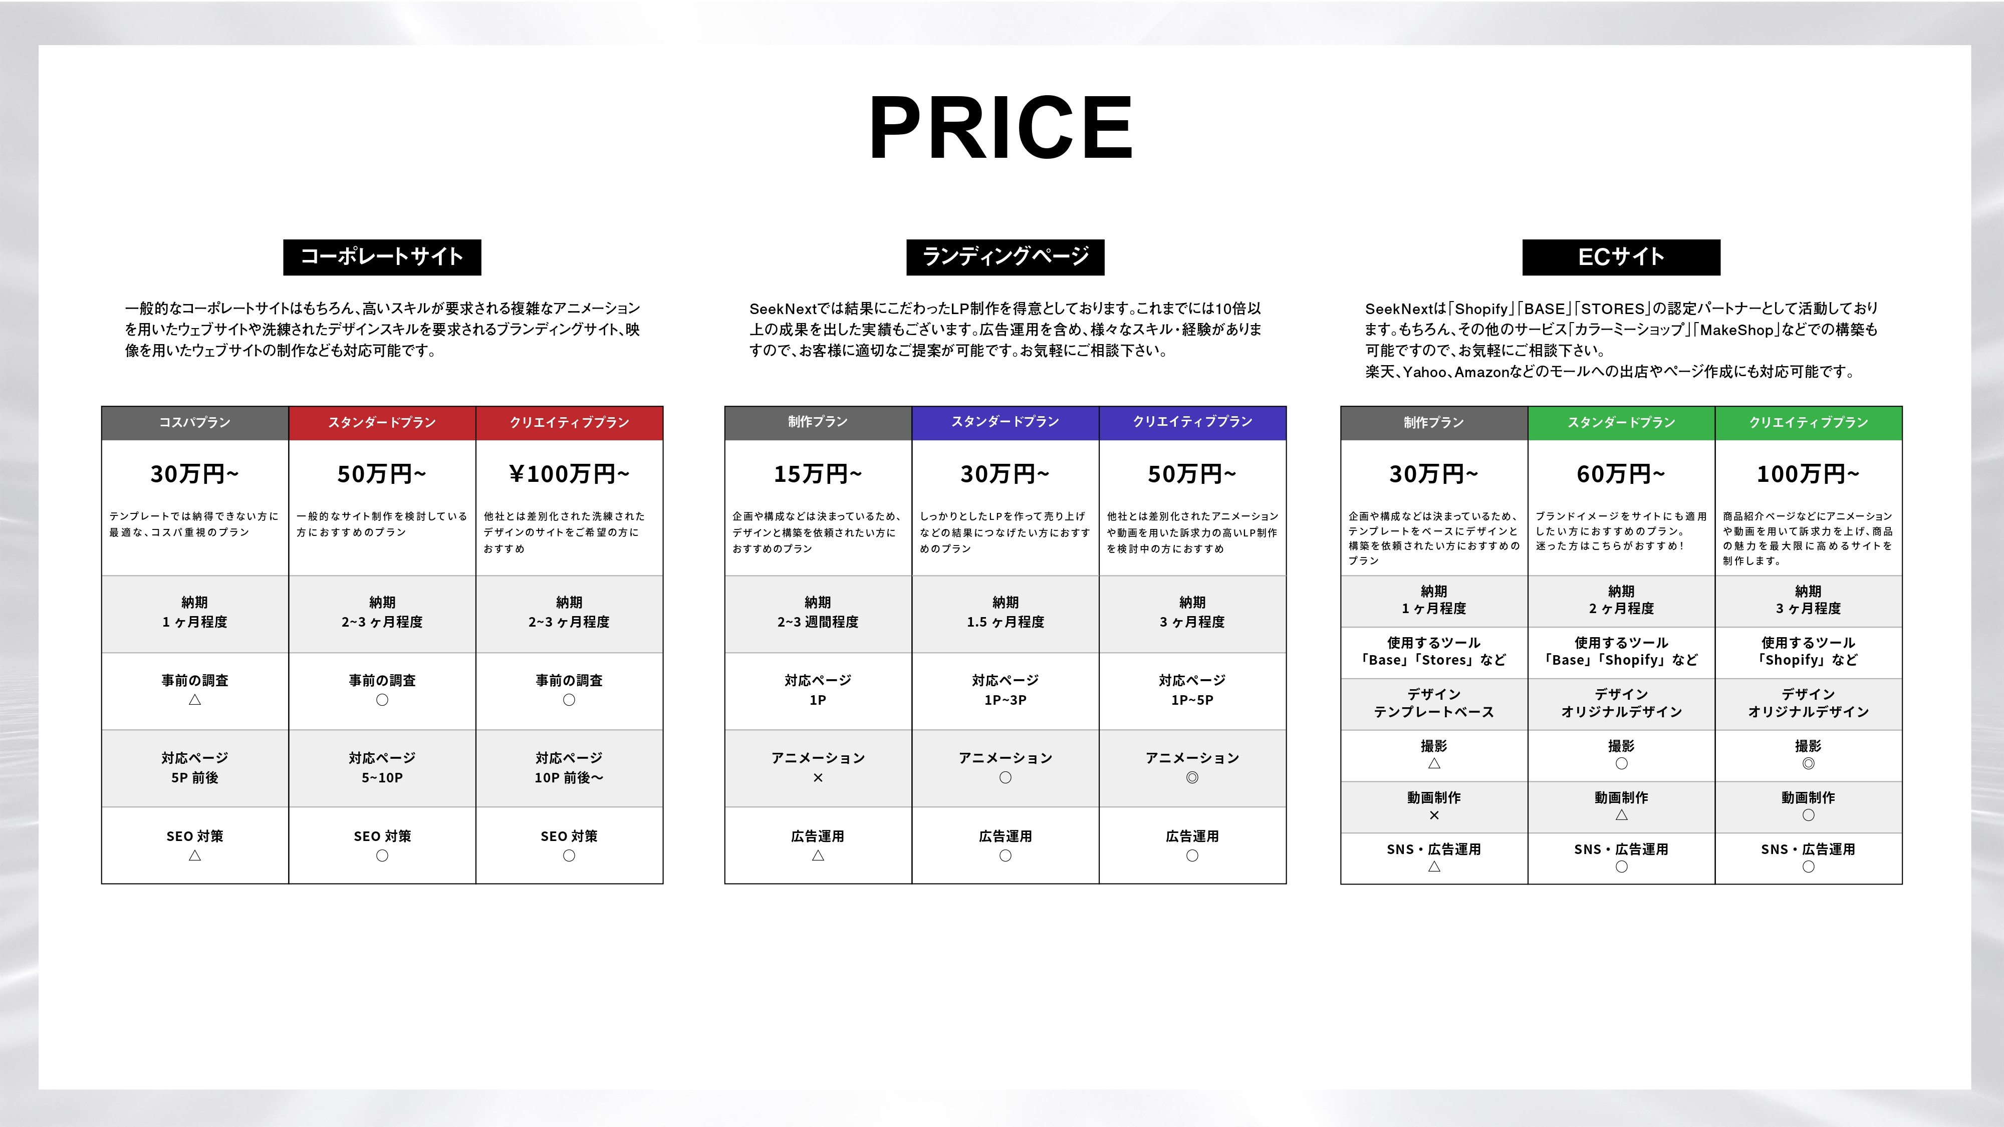Click the triangle under EC 制作プラン 撮影
The width and height of the screenshot is (2004, 1127).
coord(1434,764)
